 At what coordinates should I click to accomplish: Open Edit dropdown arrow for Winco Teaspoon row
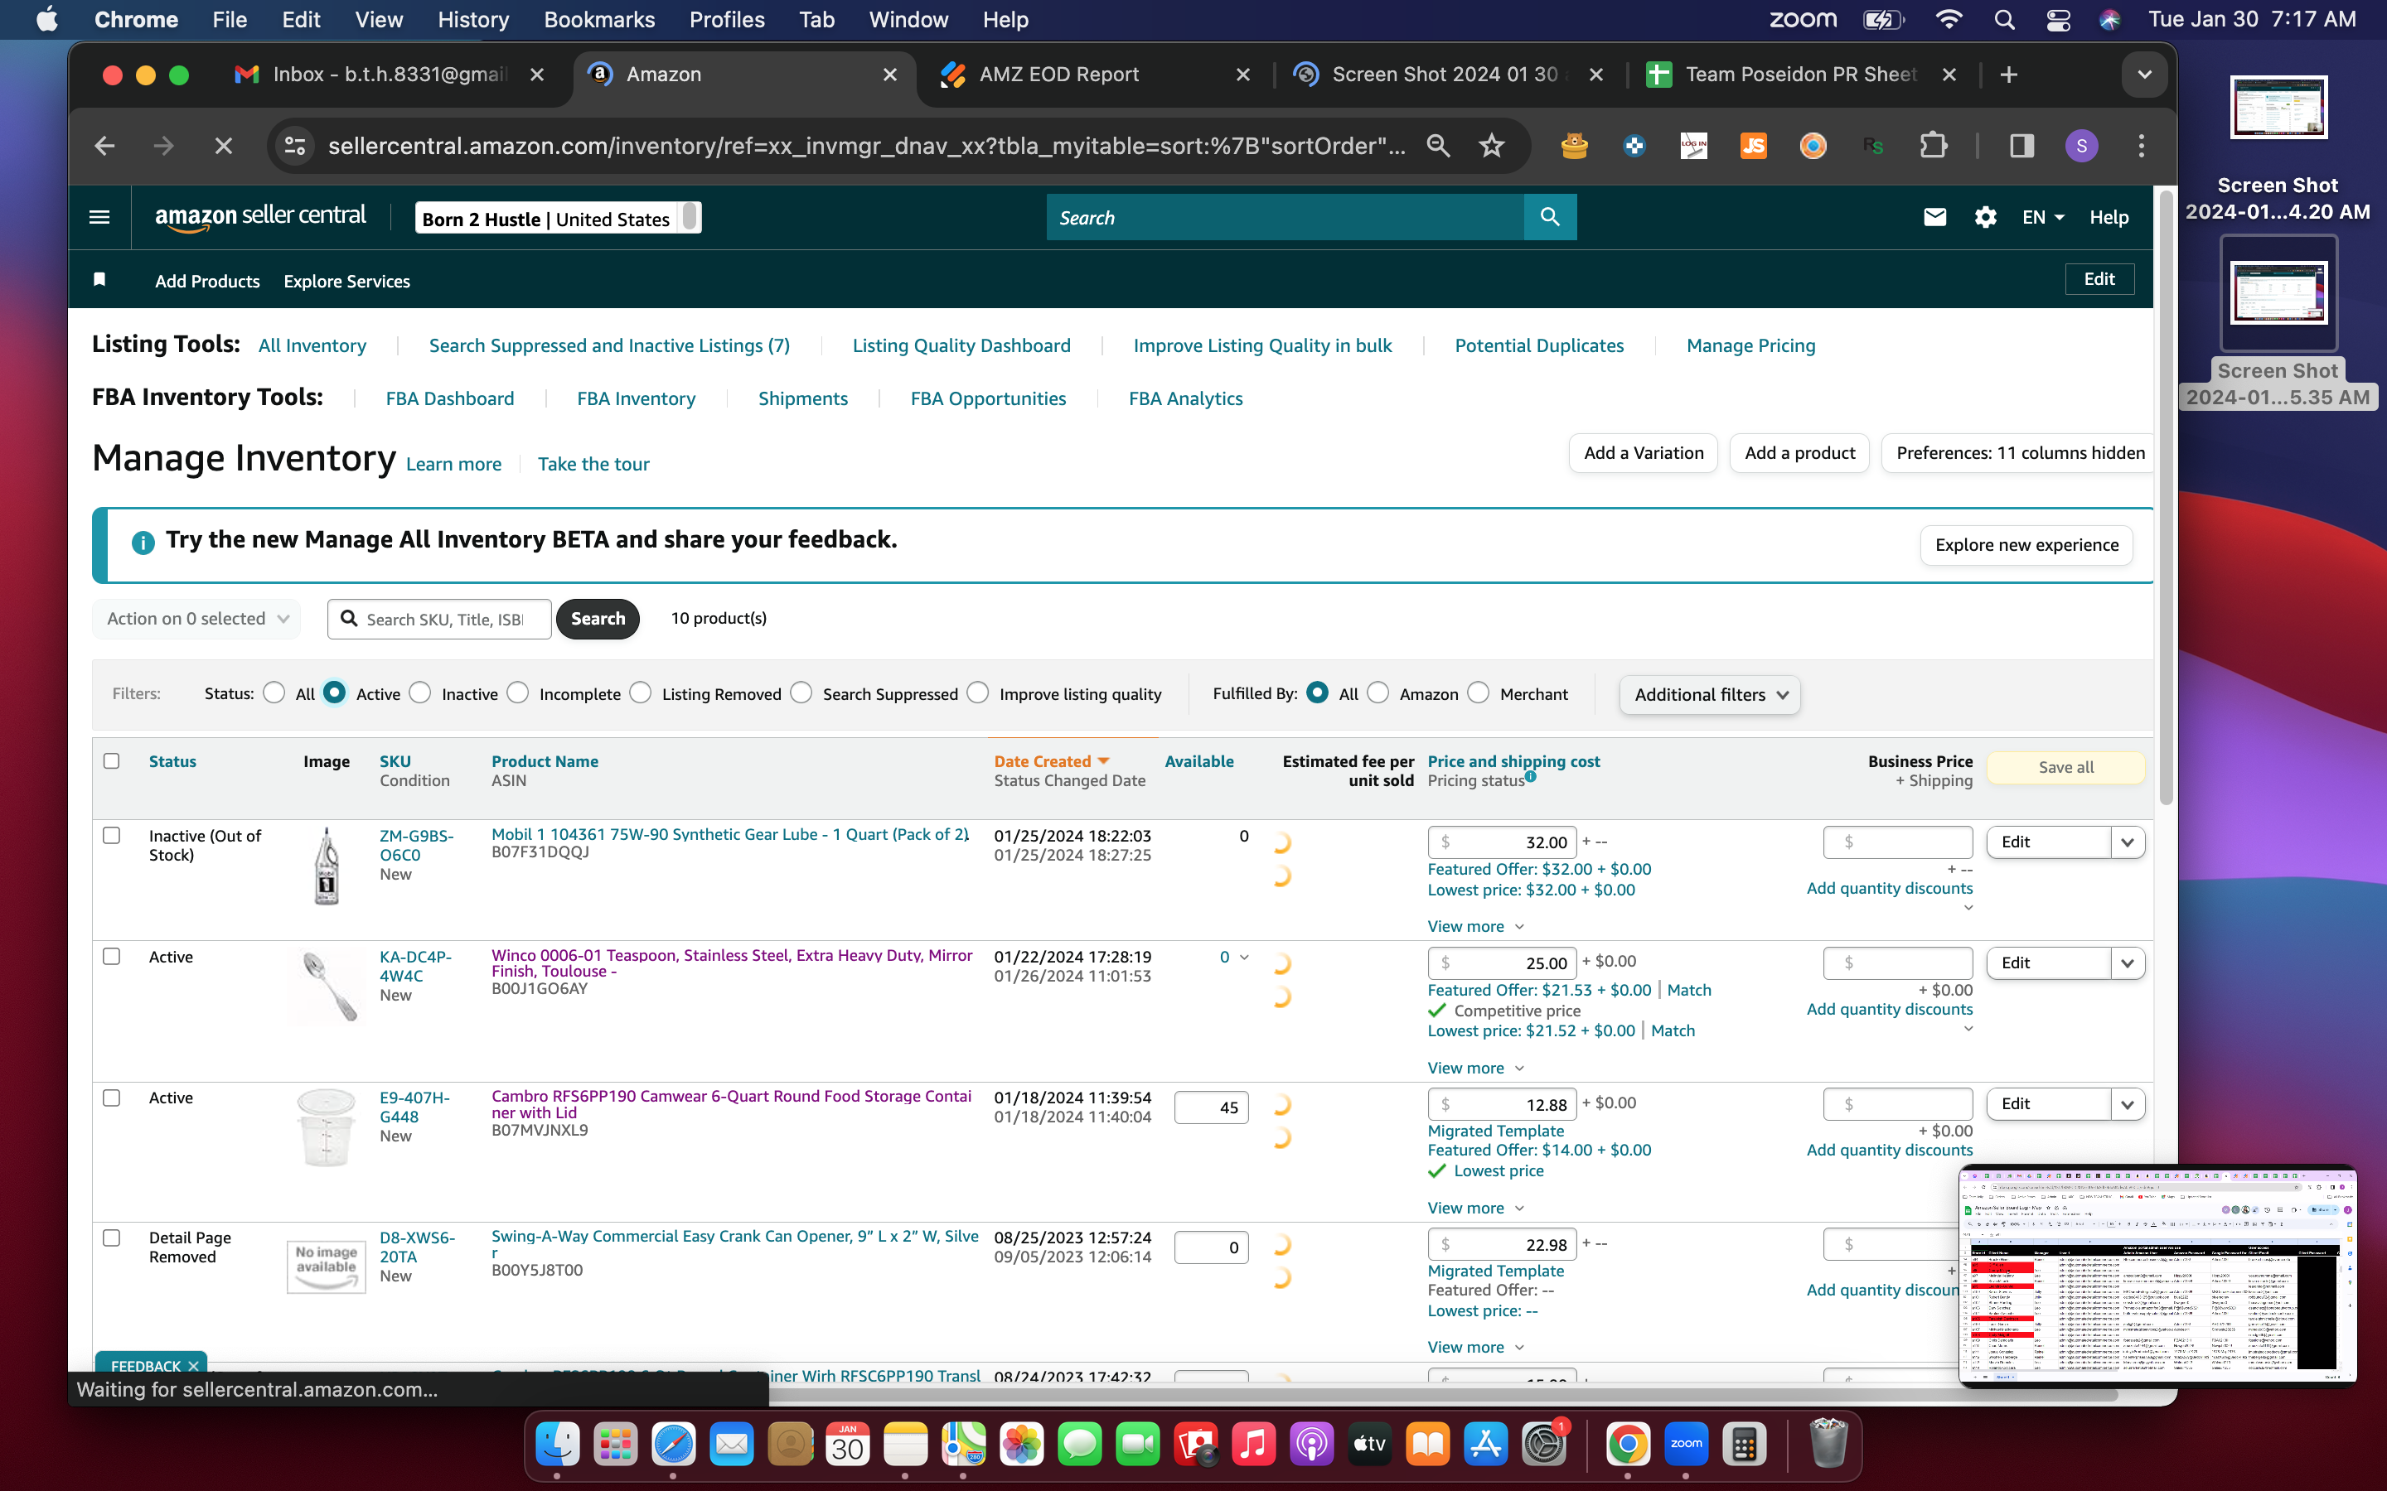pyautogui.click(x=2128, y=963)
